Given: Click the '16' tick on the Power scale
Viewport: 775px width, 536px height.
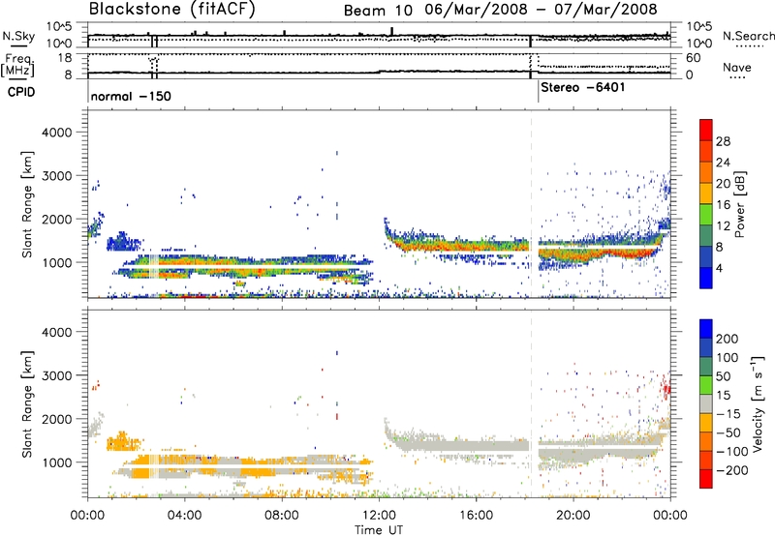Looking at the screenshot, I should pos(723,205).
